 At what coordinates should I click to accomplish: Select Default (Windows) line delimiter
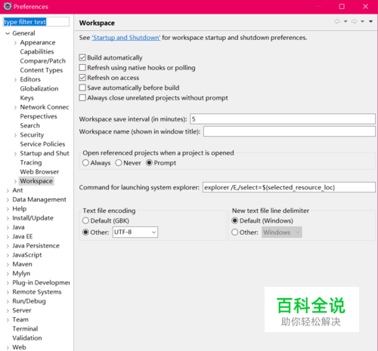click(235, 221)
